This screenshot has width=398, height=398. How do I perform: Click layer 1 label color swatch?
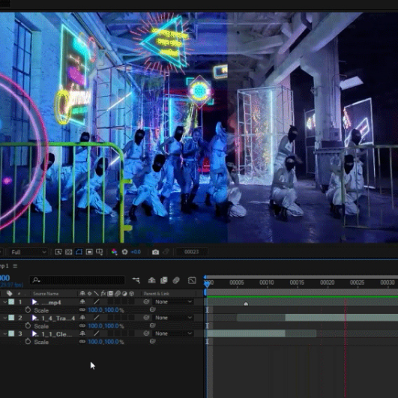tap(11, 302)
